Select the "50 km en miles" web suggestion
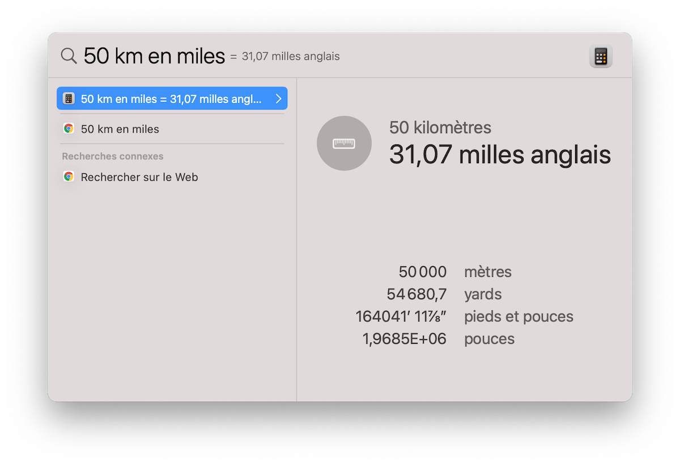The height and width of the screenshot is (465, 680). (x=120, y=128)
